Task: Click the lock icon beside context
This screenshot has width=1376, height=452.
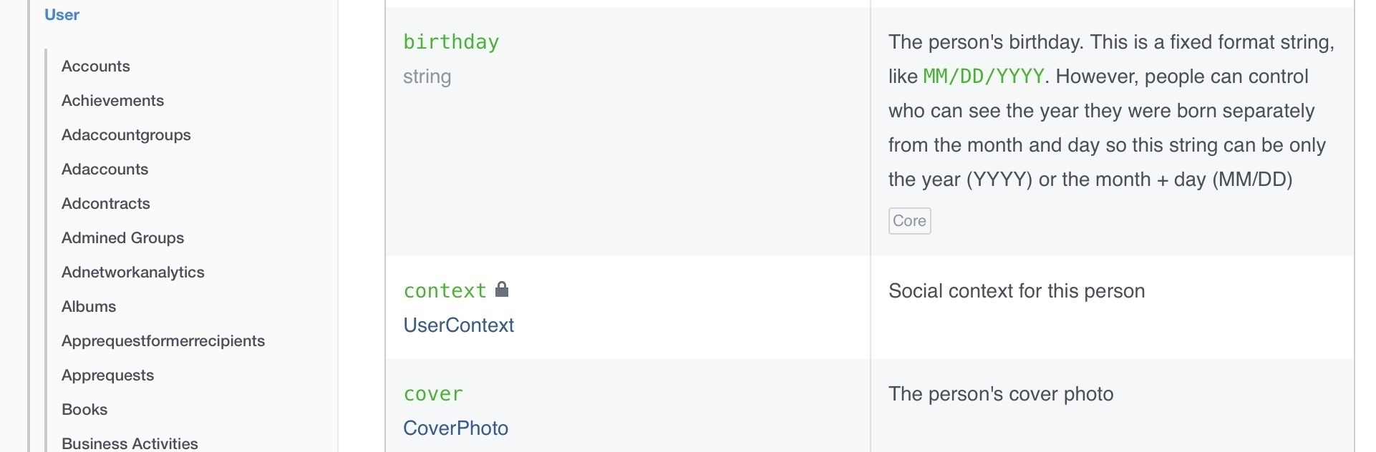Action: pos(502,290)
